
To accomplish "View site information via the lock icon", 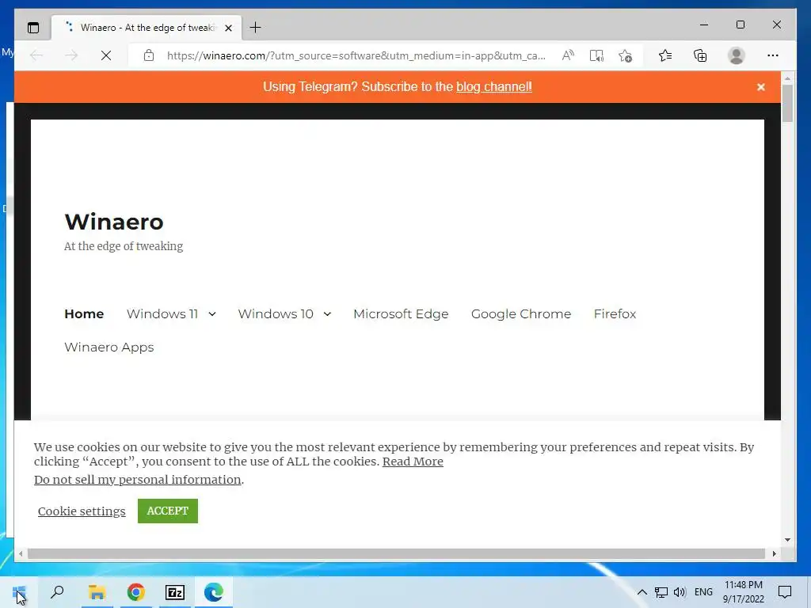I will click(149, 55).
